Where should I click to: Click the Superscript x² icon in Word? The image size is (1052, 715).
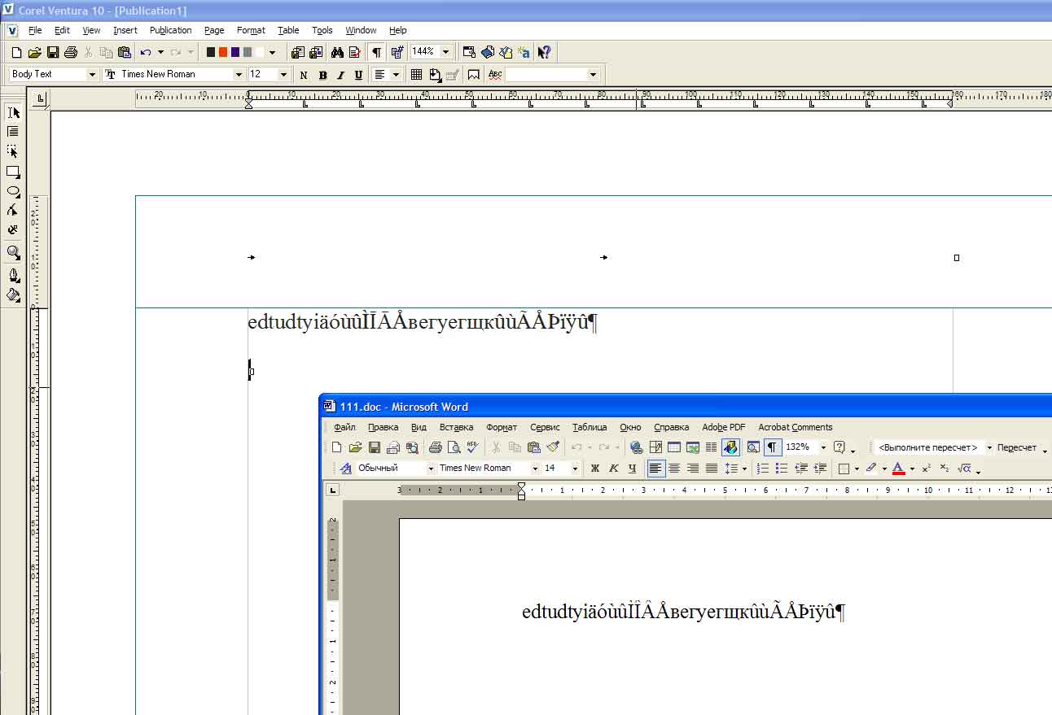coord(927,469)
